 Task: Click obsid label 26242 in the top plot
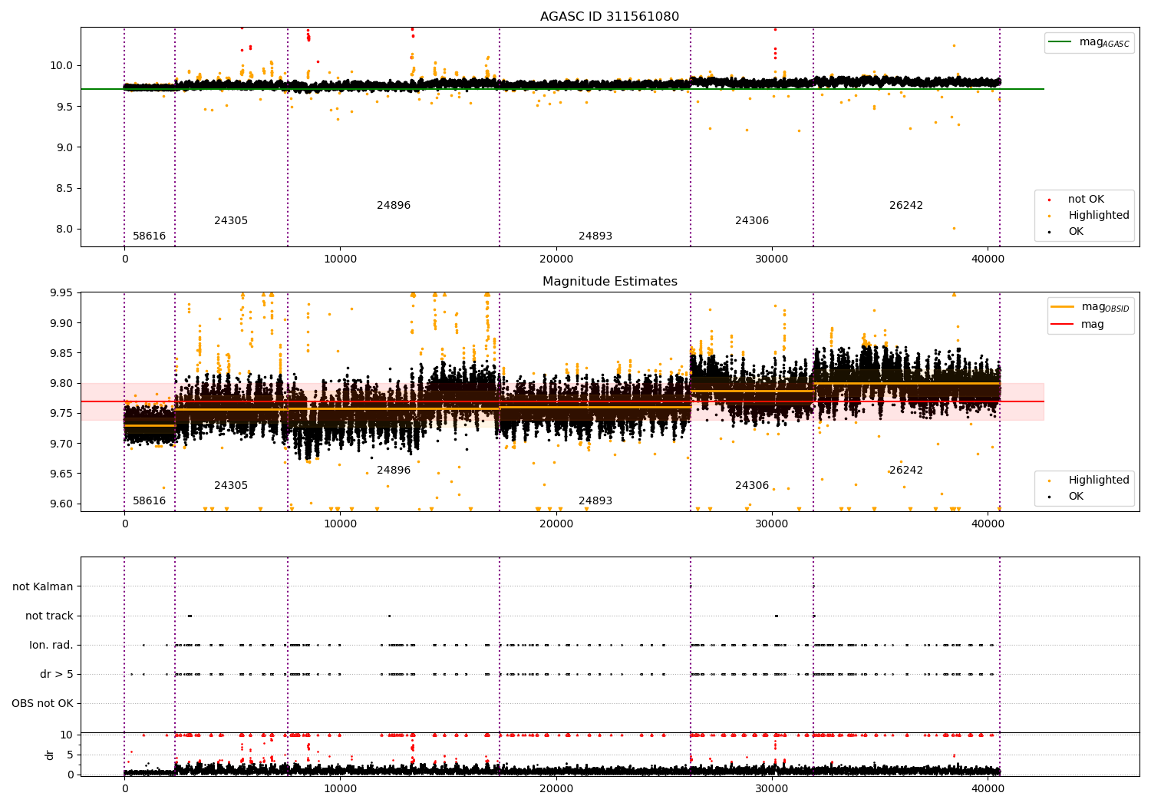(906, 205)
